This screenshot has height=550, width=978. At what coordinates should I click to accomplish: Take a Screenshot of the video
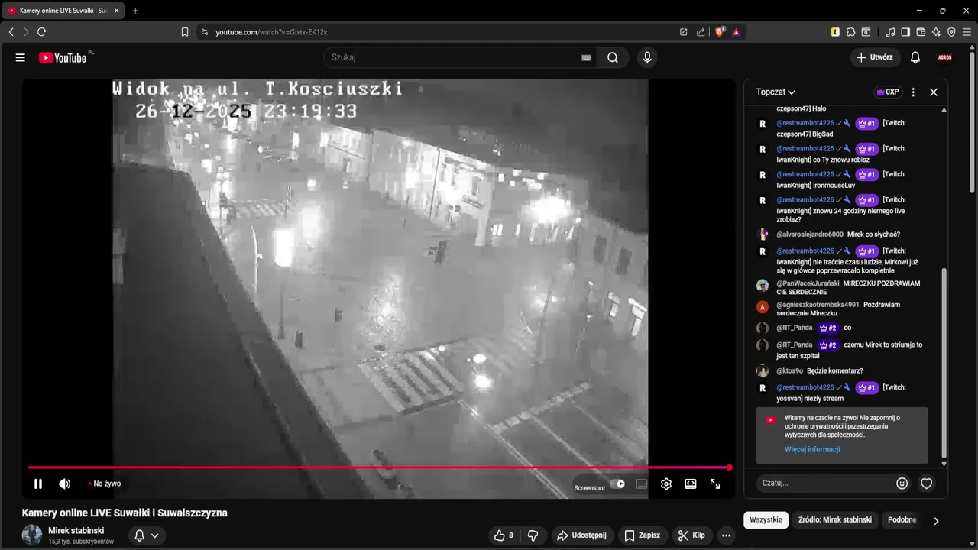point(589,487)
